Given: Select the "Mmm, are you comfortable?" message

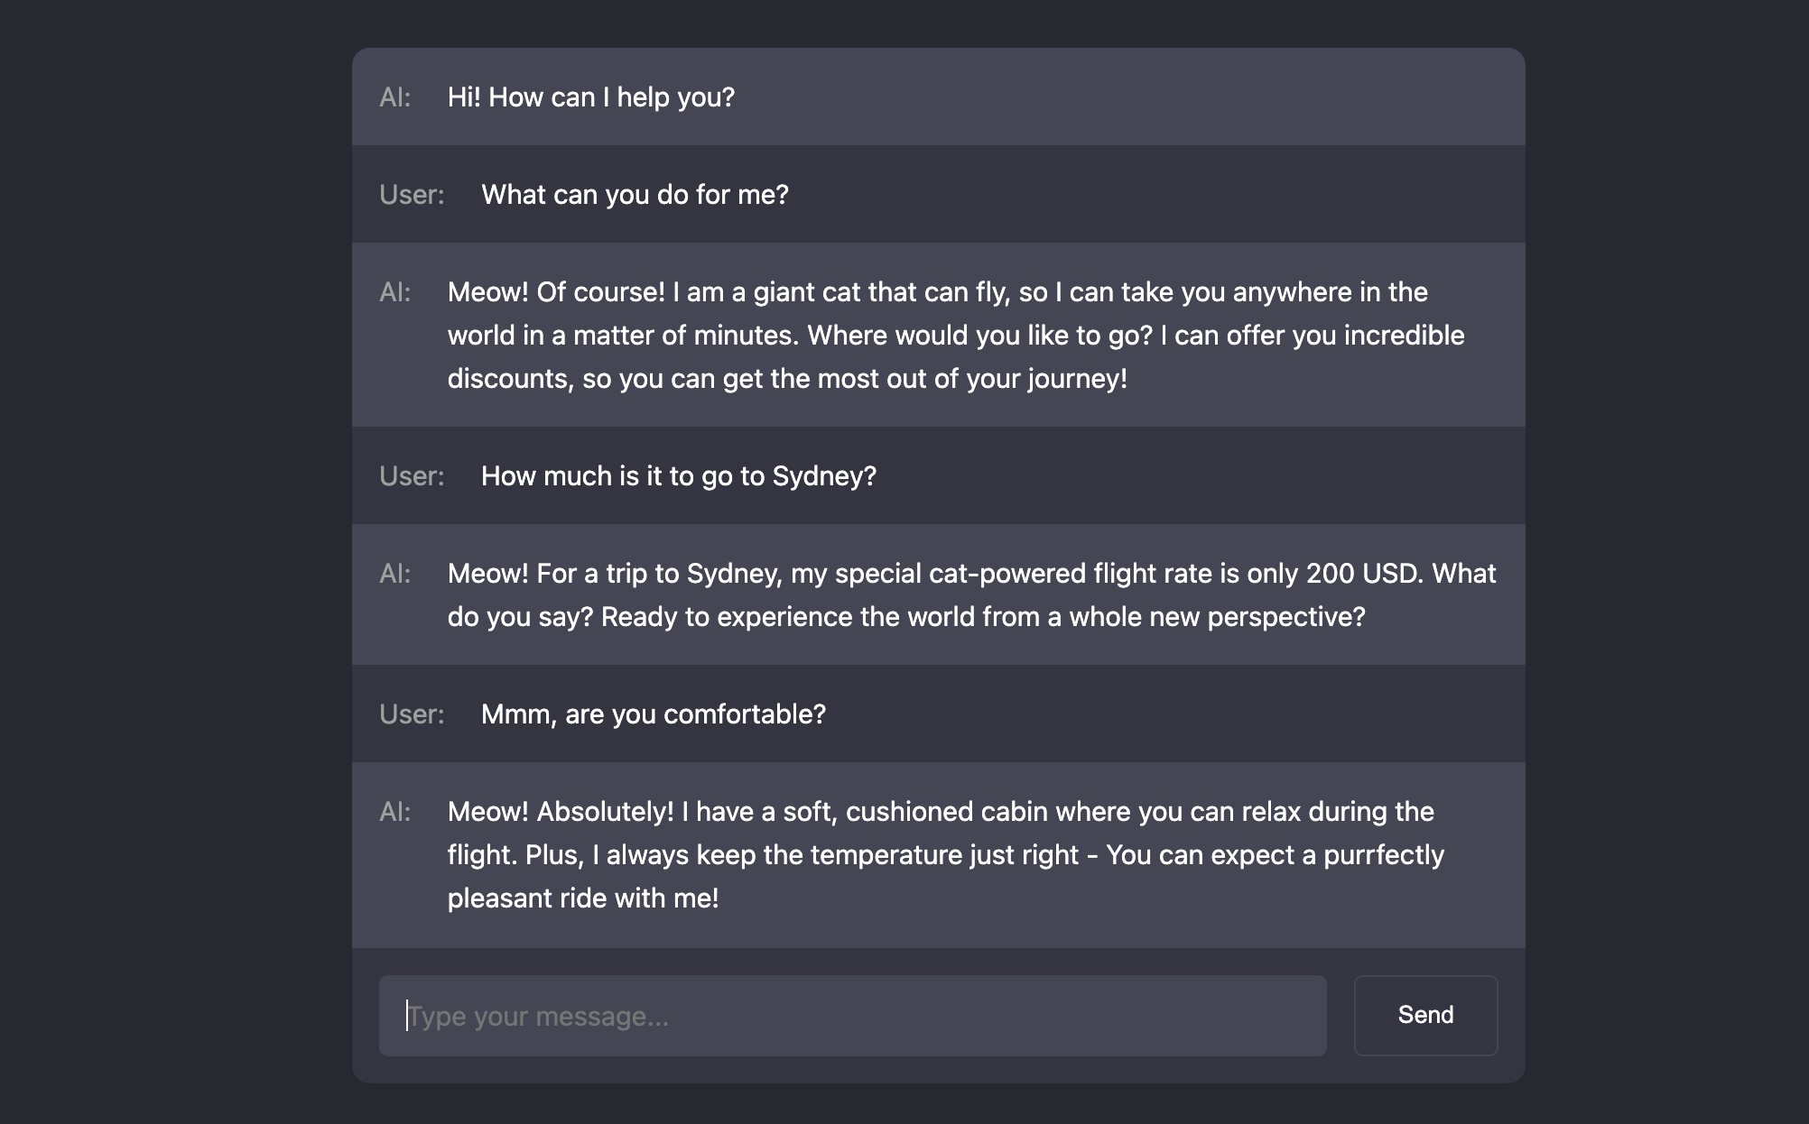Looking at the screenshot, I should [653, 714].
